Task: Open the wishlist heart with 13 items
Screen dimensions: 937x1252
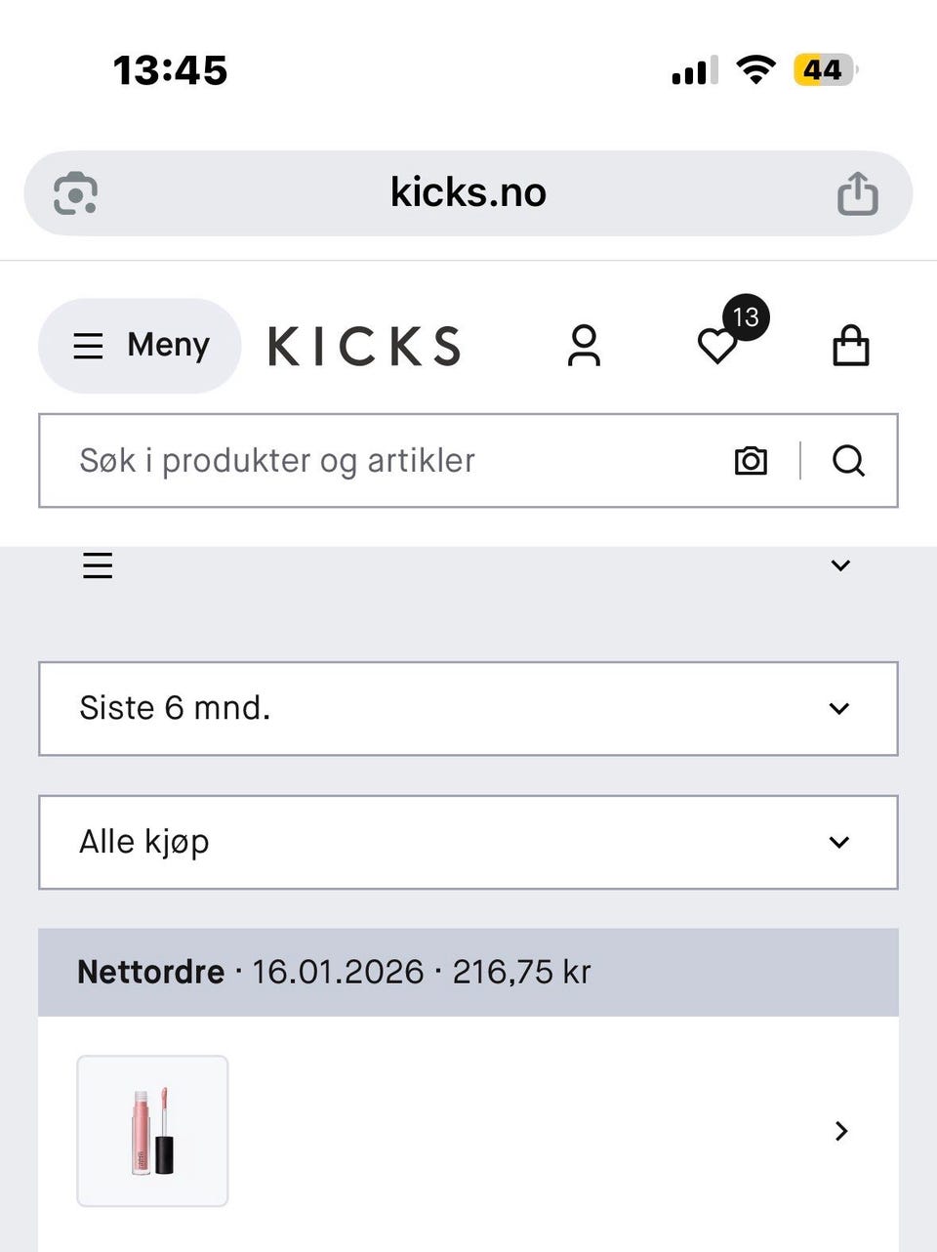Action: (x=718, y=346)
